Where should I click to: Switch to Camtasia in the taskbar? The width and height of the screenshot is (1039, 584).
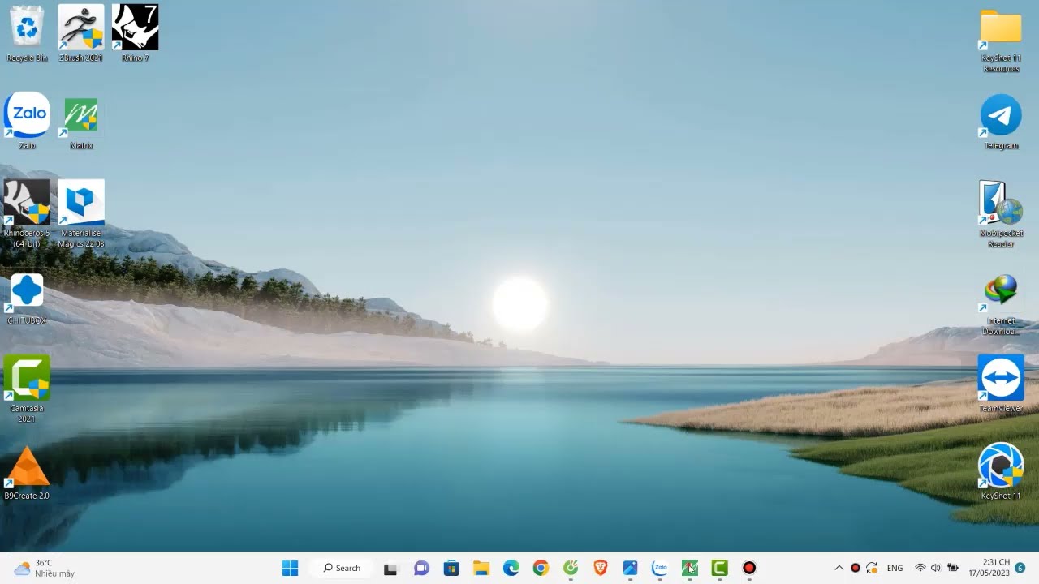pos(719,568)
